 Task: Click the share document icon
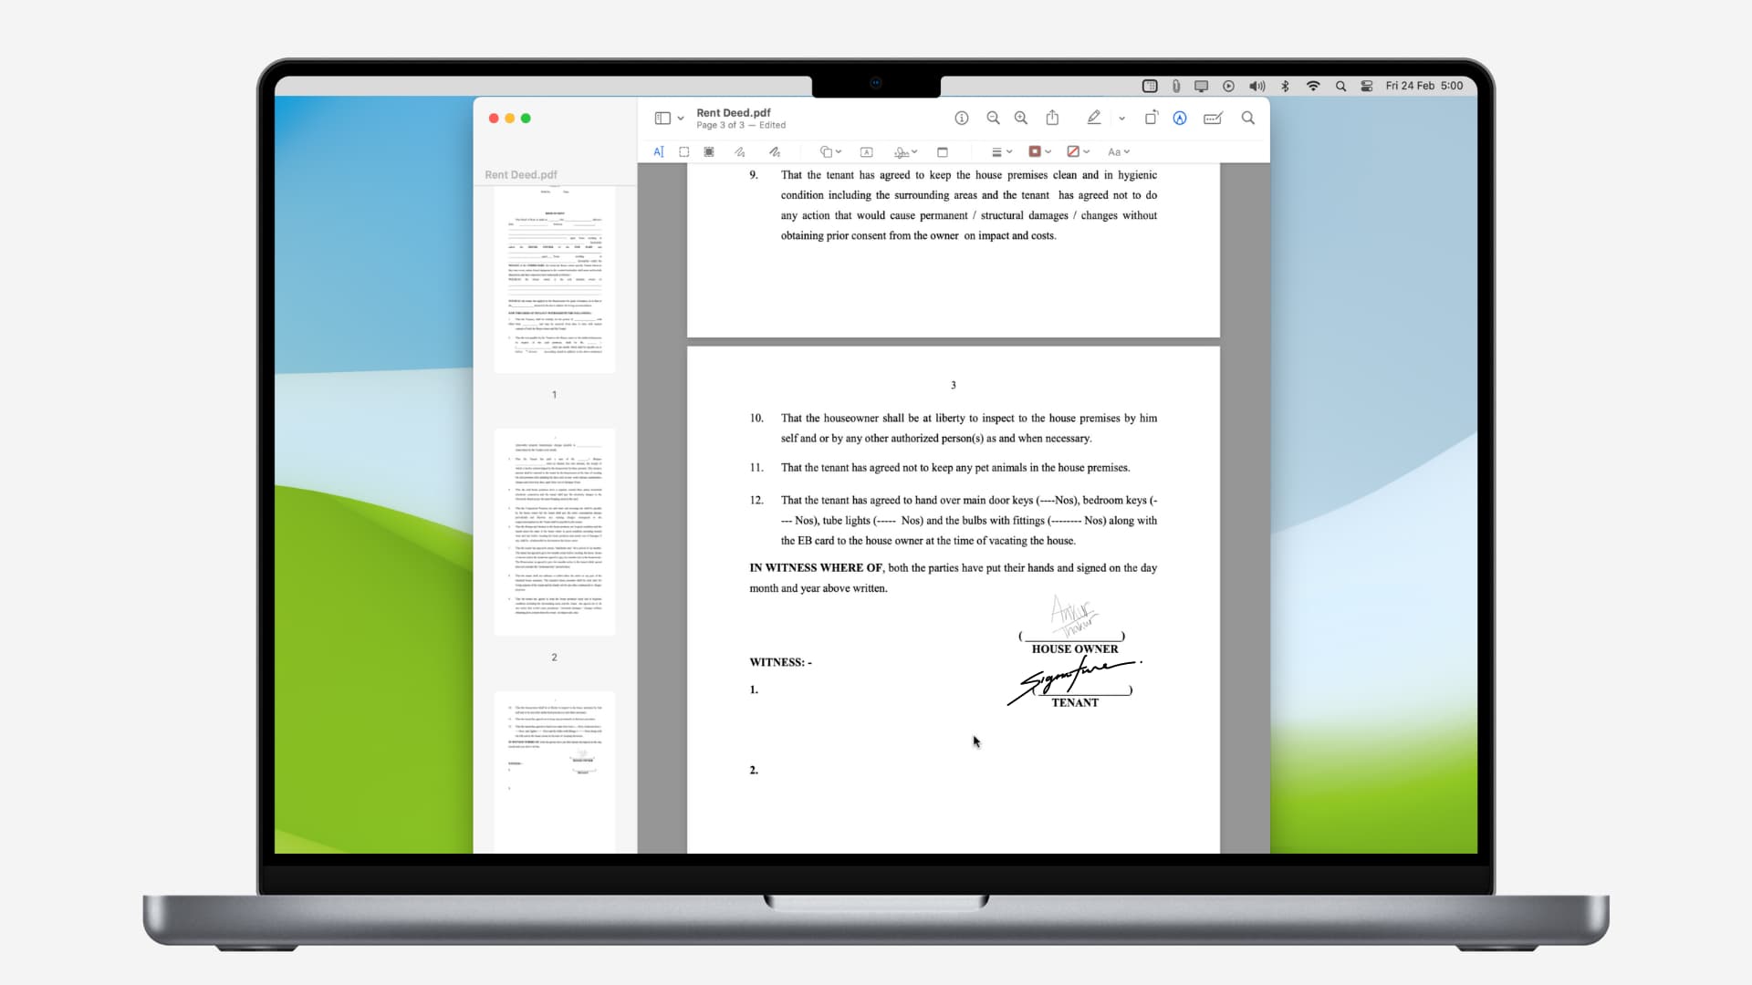click(x=1052, y=118)
